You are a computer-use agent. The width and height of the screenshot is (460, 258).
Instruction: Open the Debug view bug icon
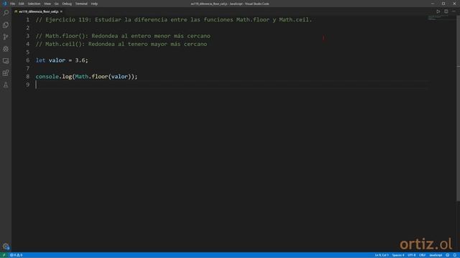pos(6,49)
